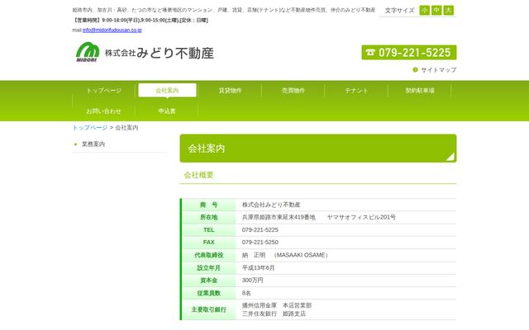Click the 播州信用金庫 本店営業部 text
Image resolution: width=529 pixels, height=330 pixels.
coord(277,305)
